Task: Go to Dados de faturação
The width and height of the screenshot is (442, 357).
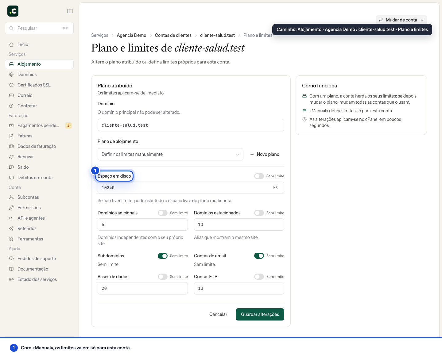Action: tap(39, 146)
